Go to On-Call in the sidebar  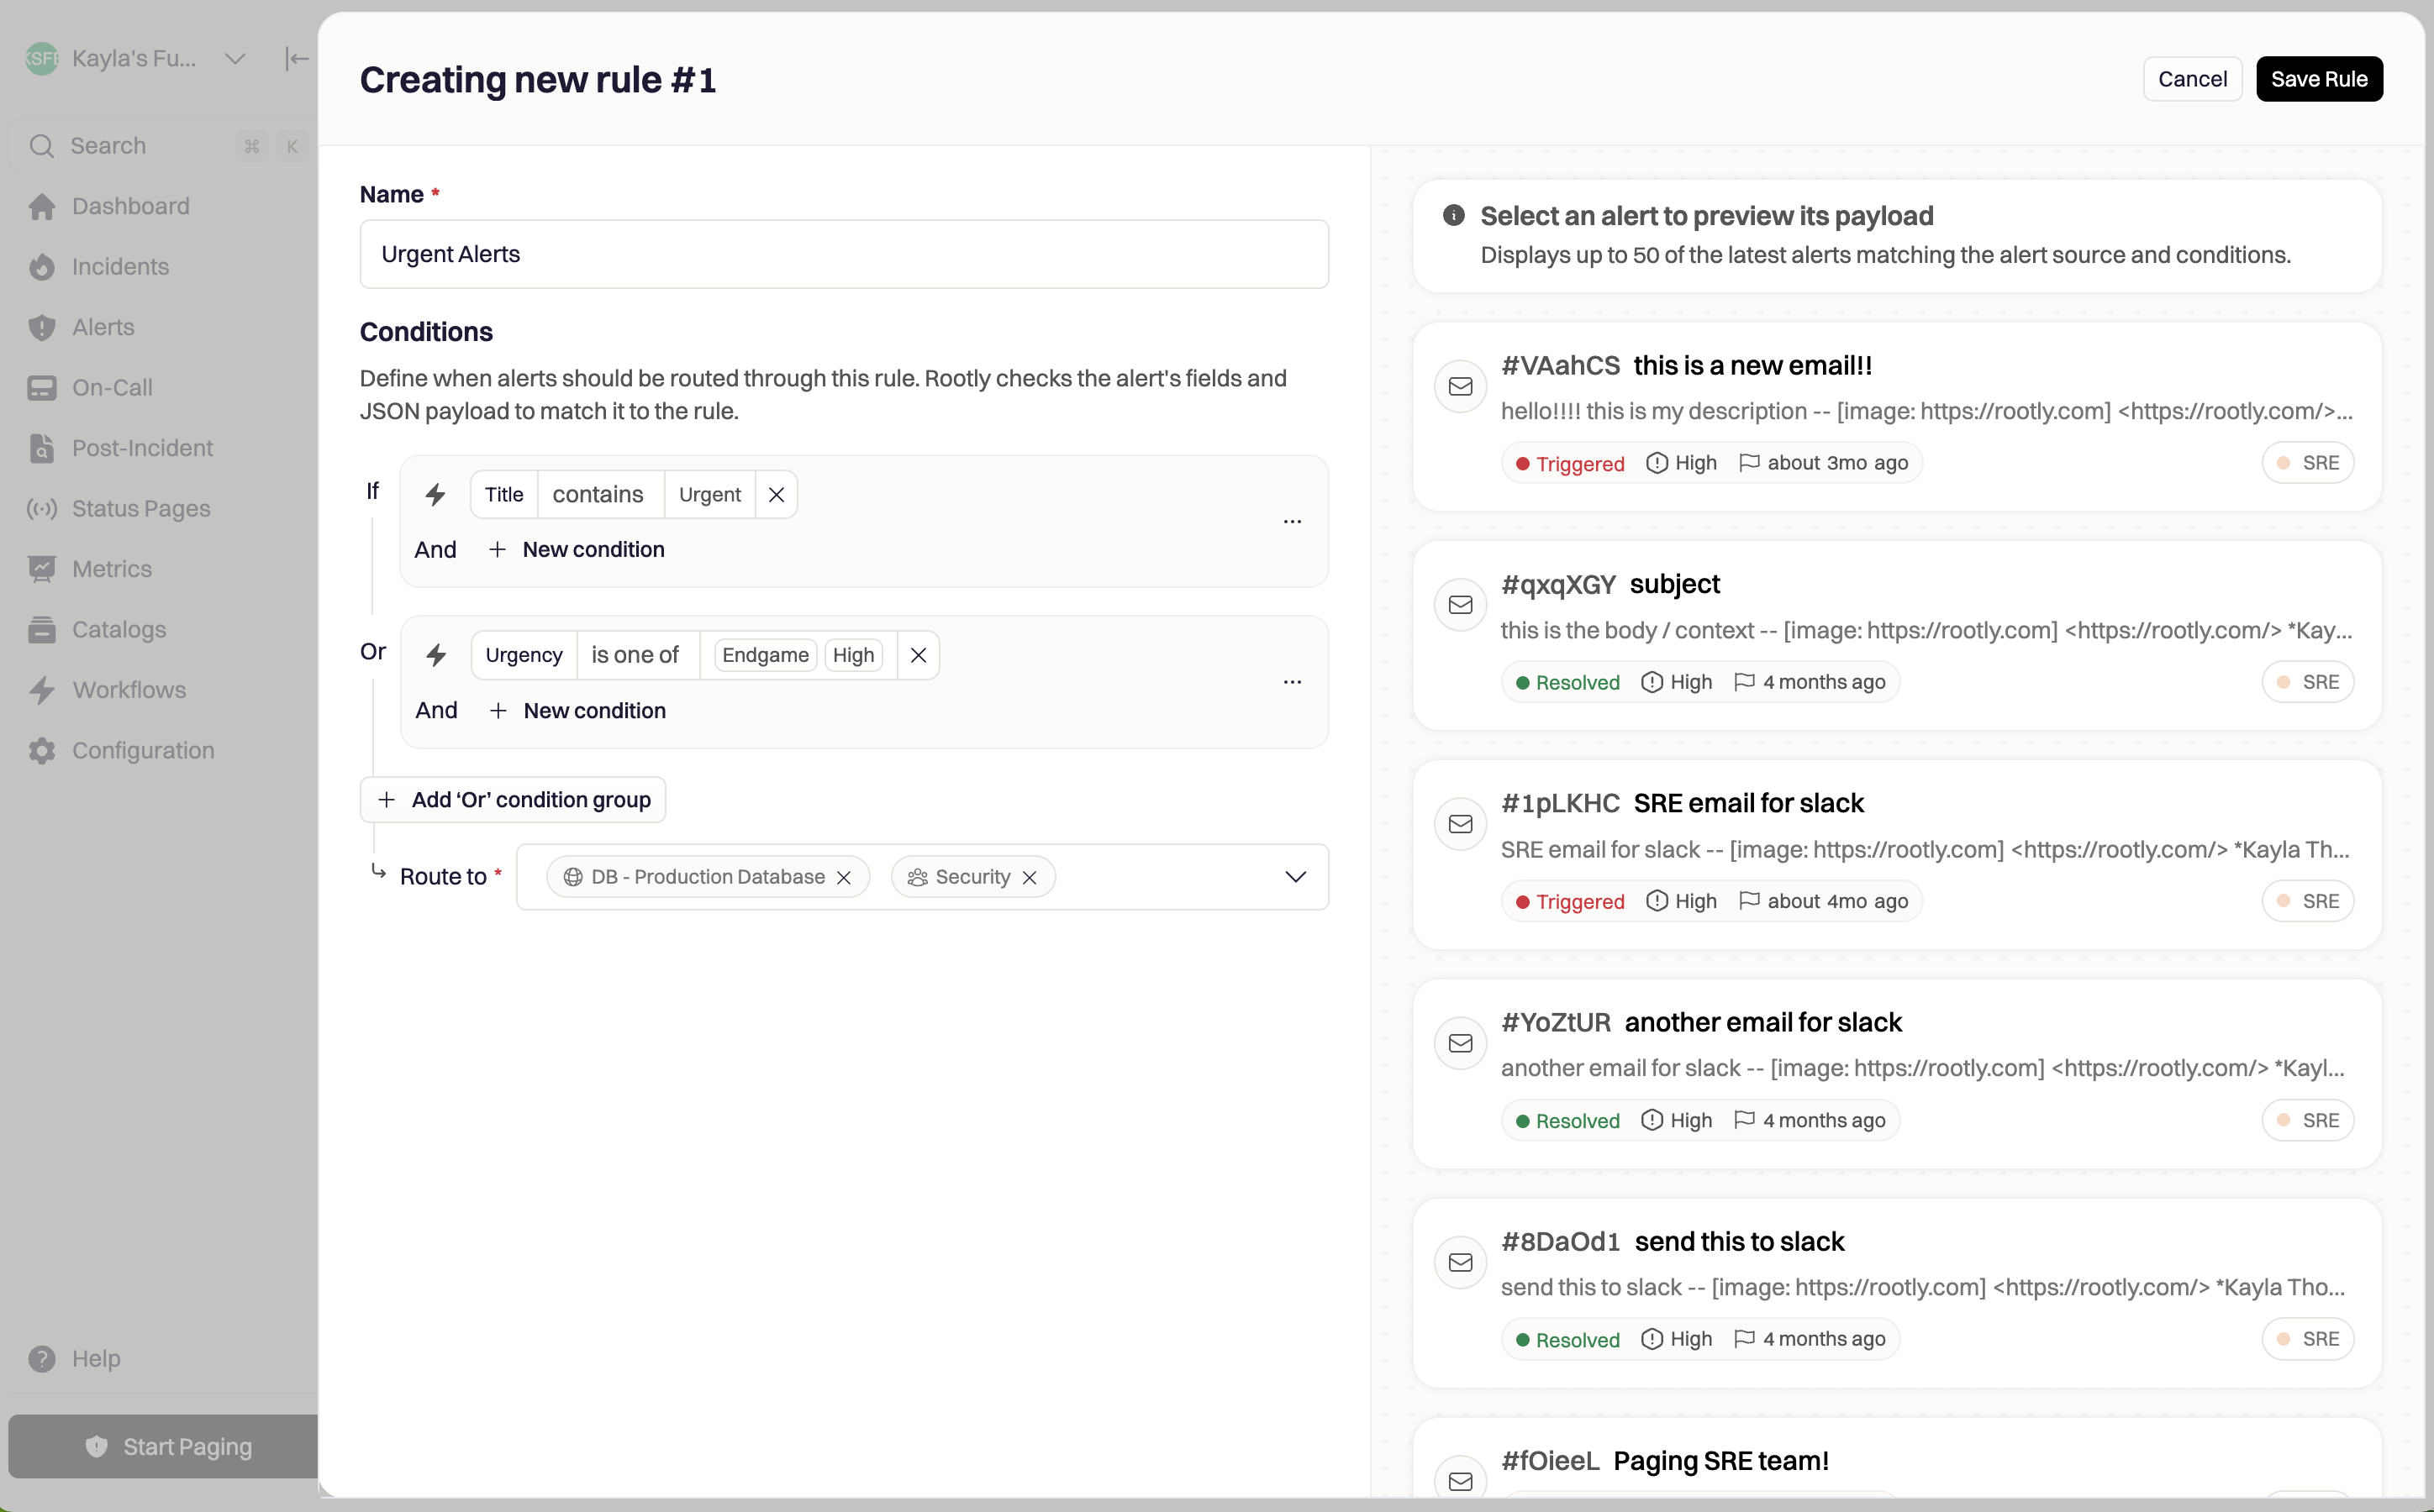(112, 387)
